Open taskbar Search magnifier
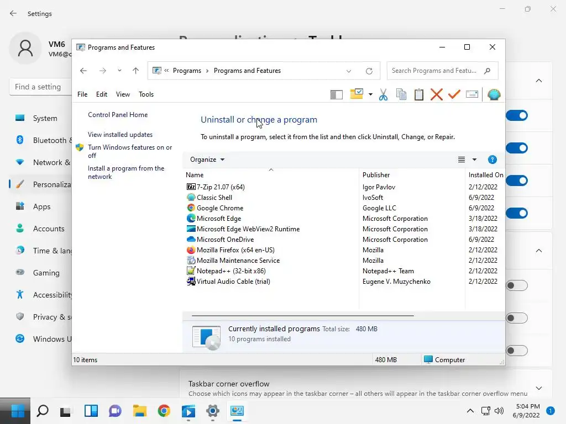 43,411
